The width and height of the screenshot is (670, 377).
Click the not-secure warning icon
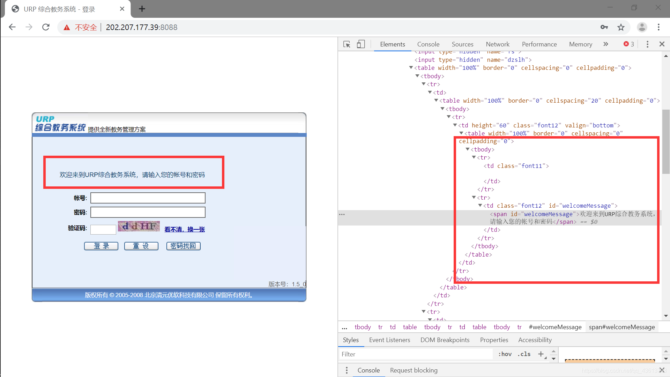click(x=67, y=27)
